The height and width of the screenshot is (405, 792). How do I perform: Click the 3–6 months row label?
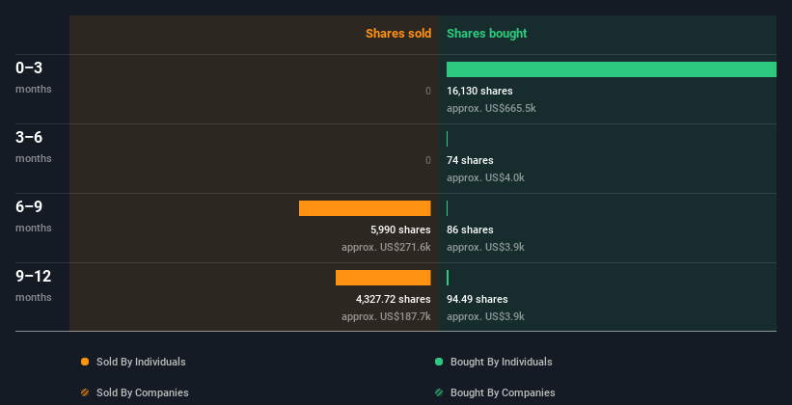coord(34,147)
